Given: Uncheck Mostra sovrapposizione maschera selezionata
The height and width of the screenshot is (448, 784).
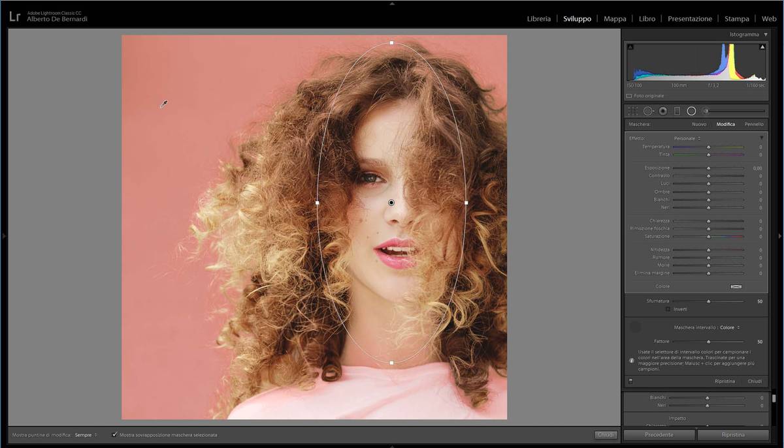Looking at the screenshot, I should (x=114, y=434).
